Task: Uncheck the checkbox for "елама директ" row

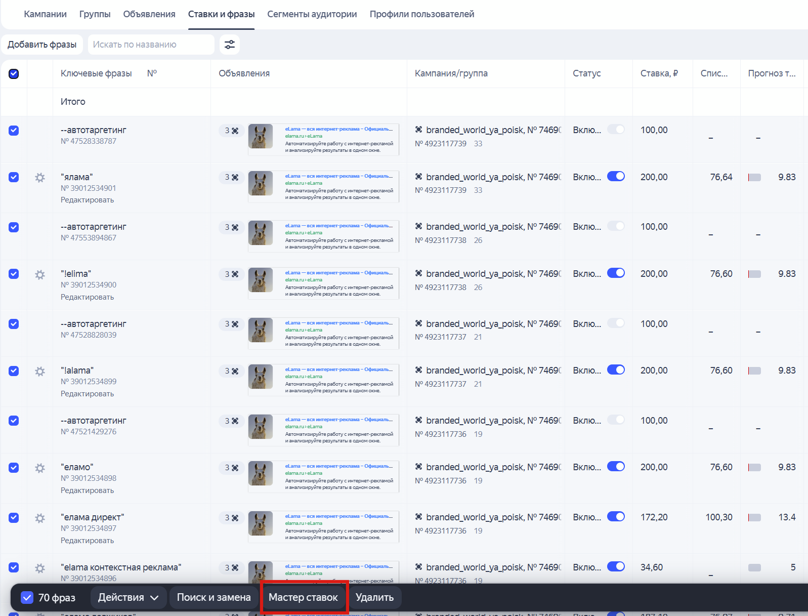Action: pos(14,518)
